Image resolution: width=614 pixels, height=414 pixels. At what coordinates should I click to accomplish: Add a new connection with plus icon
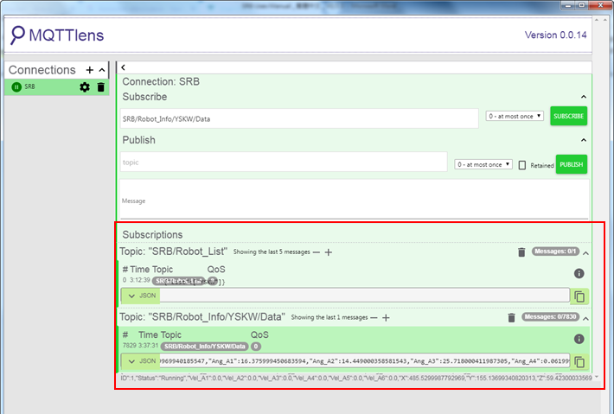90,70
